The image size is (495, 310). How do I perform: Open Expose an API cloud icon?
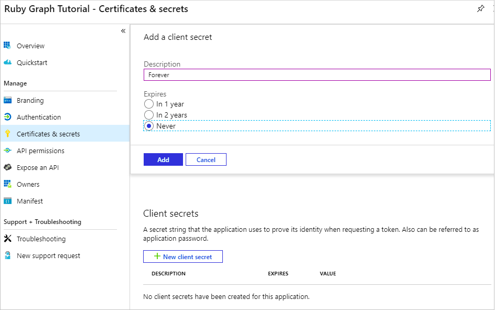tap(7, 167)
